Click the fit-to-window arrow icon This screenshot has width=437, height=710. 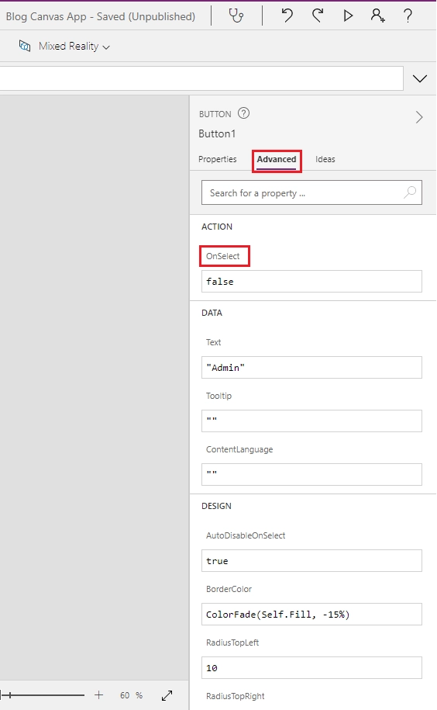click(167, 695)
